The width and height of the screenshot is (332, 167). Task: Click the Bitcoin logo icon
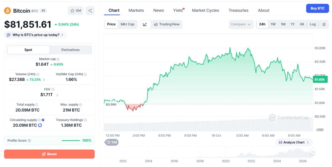7,11
